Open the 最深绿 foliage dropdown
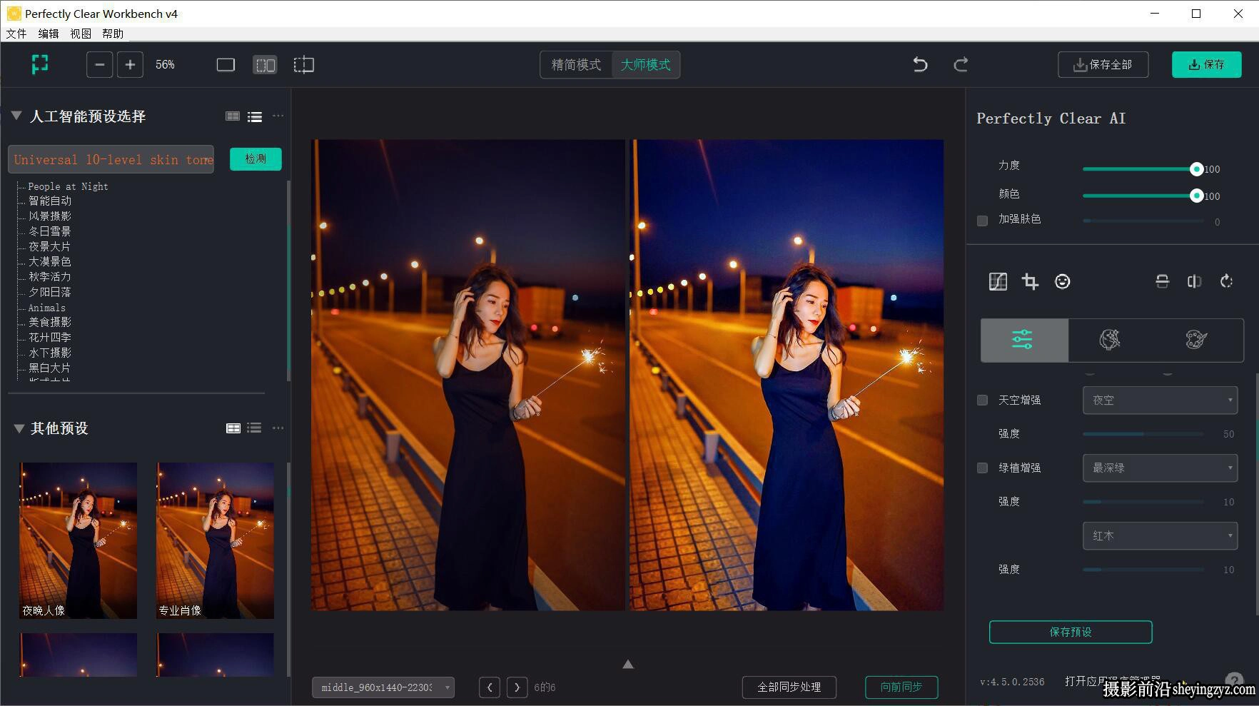This screenshot has height=706, width=1259. point(1160,468)
